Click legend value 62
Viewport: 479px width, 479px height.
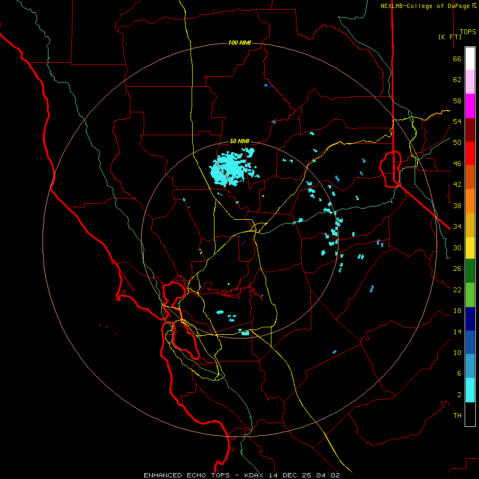(x=457, y=80)
